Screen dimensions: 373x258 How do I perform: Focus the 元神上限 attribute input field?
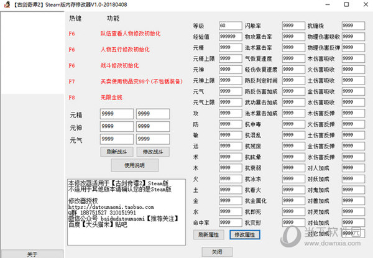point(230,80)
